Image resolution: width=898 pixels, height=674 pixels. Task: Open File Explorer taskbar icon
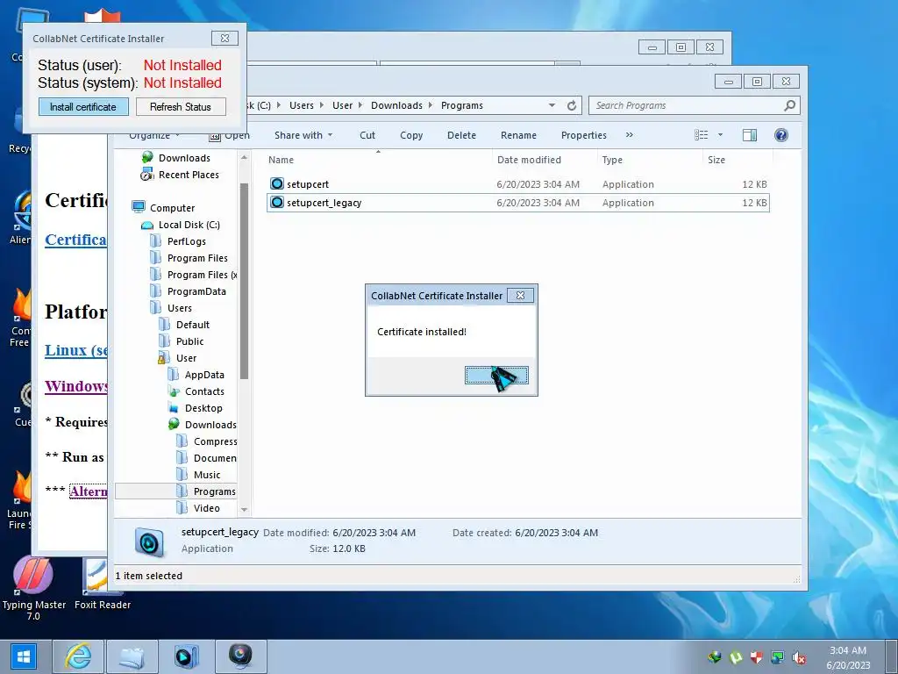132,656
